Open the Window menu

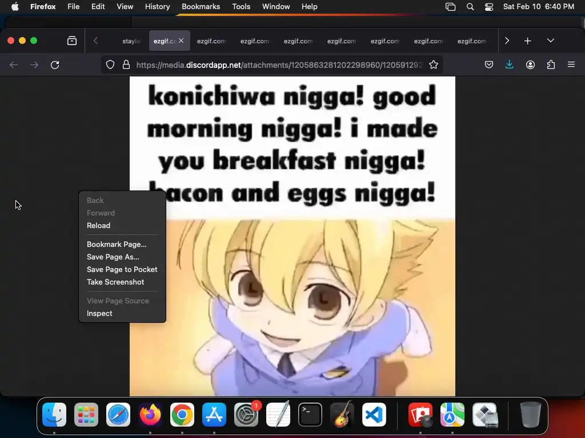(276, 7)
